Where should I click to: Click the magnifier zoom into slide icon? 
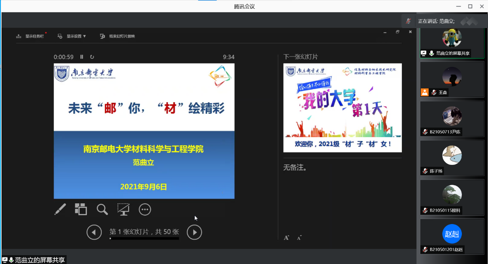(102, 209)
